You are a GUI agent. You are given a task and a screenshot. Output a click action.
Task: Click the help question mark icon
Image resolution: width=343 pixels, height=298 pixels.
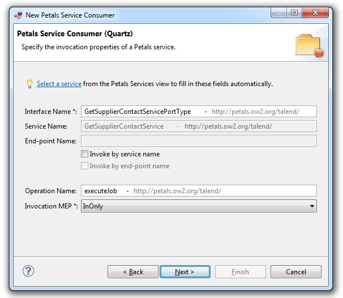click(x=29, y=271)
